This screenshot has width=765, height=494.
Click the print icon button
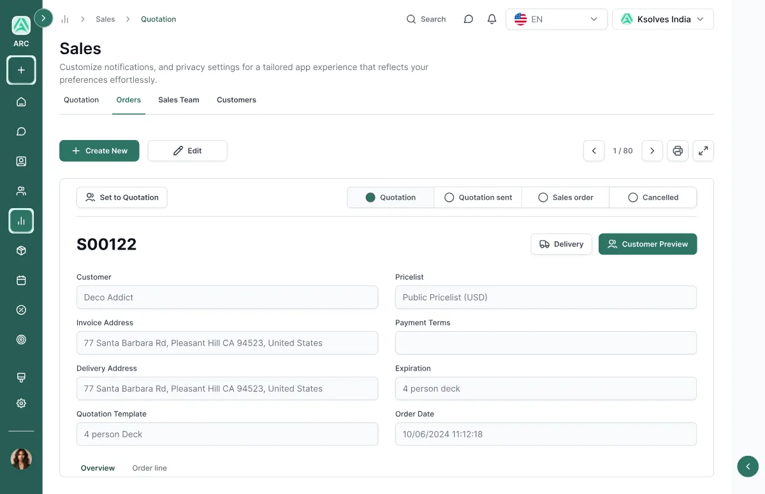pos(678,151)
